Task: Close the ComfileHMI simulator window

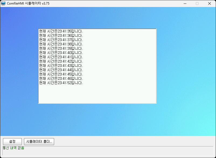Action: [209, 3]
